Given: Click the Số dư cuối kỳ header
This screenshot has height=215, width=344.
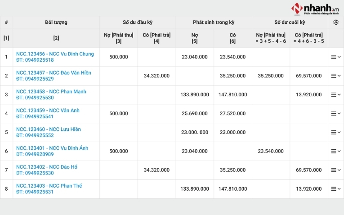Looking at the screenshot, I should (290, 22).
